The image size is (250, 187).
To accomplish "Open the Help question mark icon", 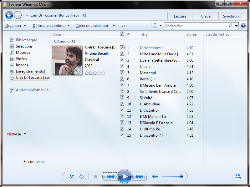I will click(243, 26).
